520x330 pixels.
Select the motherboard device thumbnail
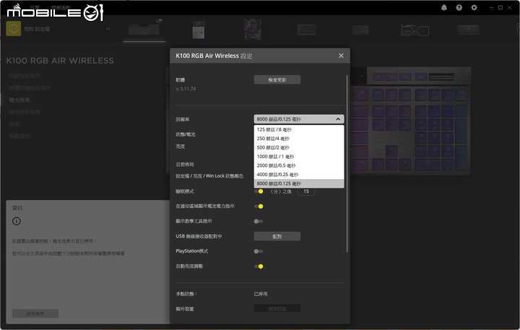pos(253,29)
